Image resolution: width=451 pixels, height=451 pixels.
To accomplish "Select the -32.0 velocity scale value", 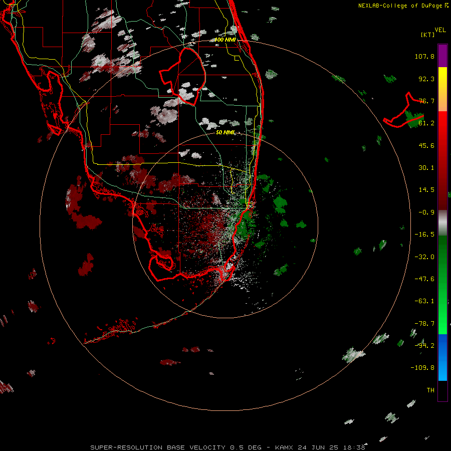I will [424, 257].
